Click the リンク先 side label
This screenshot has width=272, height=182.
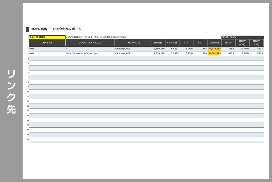[x=11, y=91]
